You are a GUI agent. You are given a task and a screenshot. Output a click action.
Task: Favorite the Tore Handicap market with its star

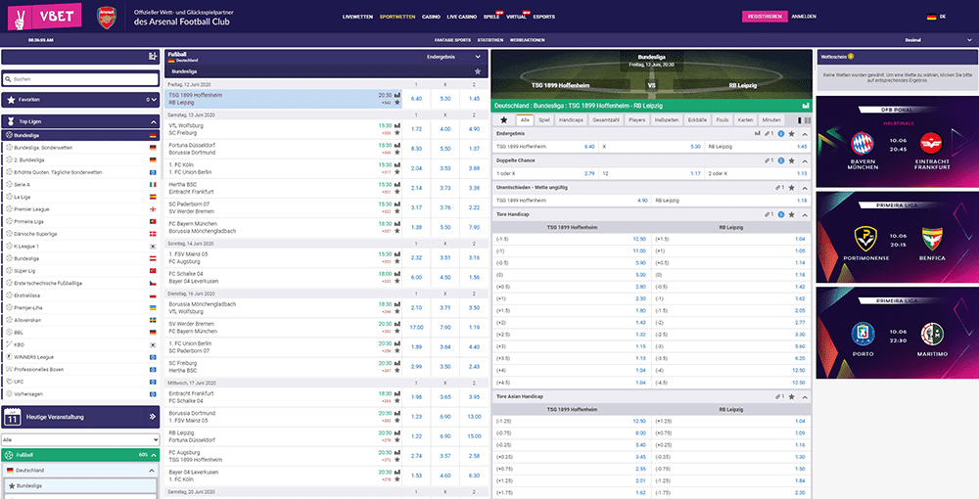pyautogui.click(x=791, y=214)
